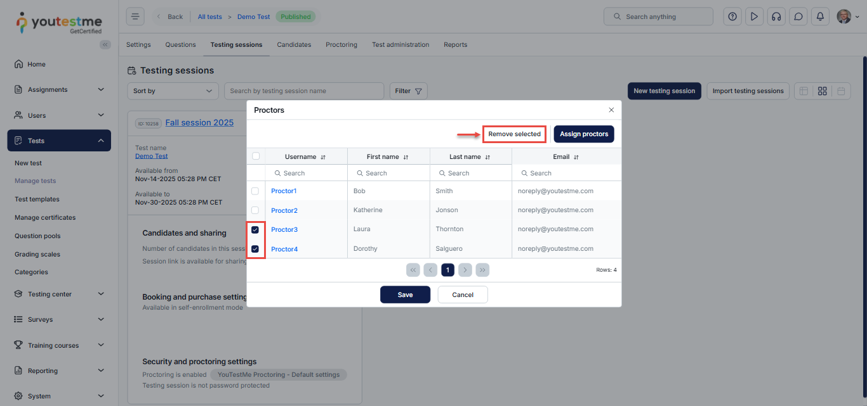Screen dimensions: 867x406
Task: Switch to grid view icon
Action: [823, 91]
